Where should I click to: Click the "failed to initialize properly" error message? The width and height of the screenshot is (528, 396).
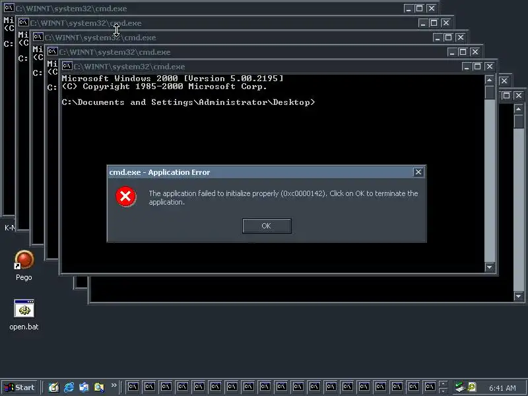coord(283,197)
